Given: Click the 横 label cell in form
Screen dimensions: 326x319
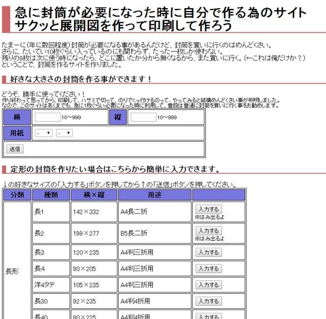Looking at the screenshot, I should [17, 117].
